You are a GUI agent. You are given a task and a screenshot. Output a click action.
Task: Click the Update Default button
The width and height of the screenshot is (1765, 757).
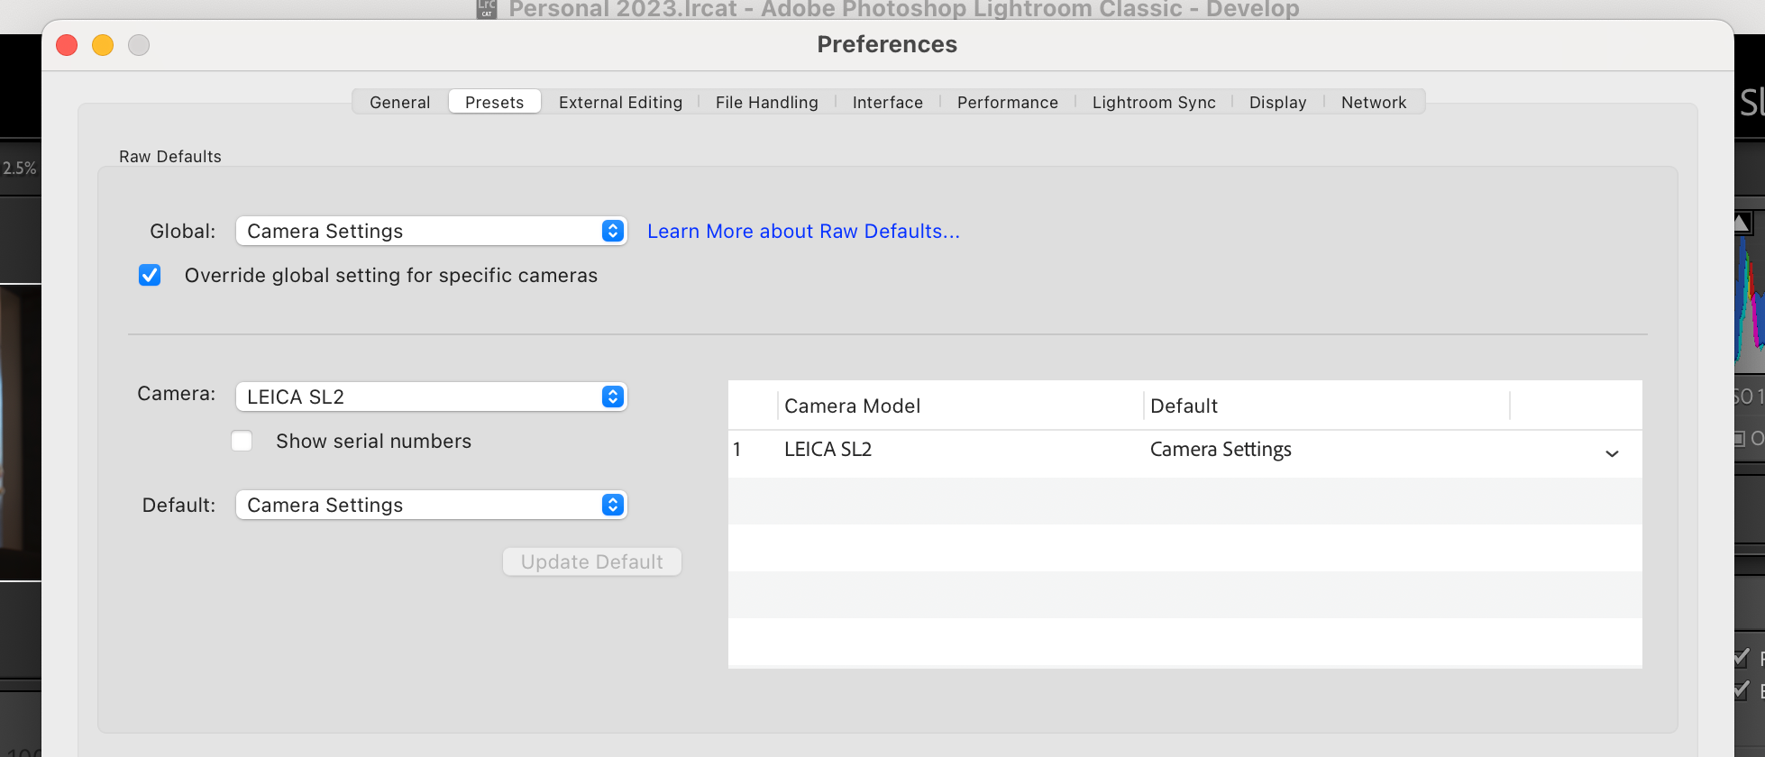(x=592, y=561)
